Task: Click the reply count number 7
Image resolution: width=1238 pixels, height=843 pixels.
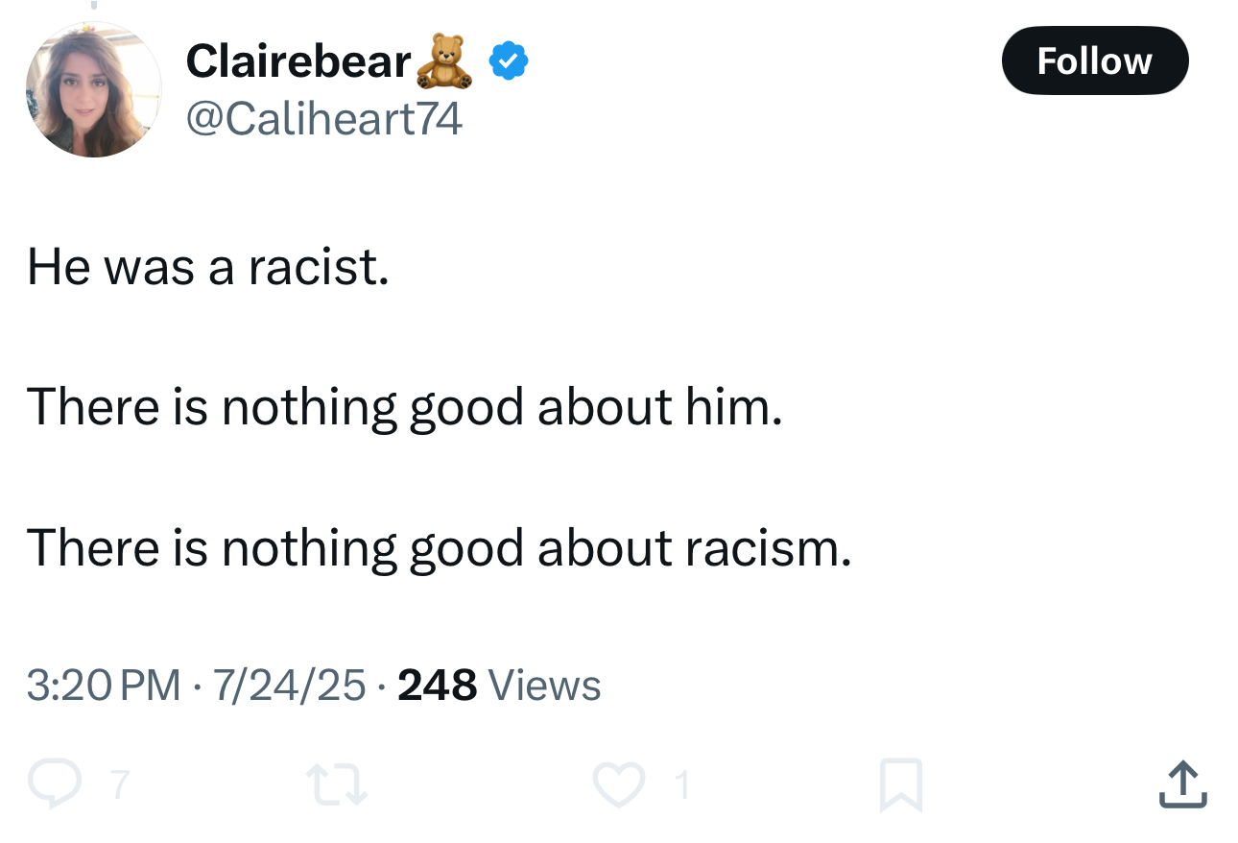Action: click(119, 785)
